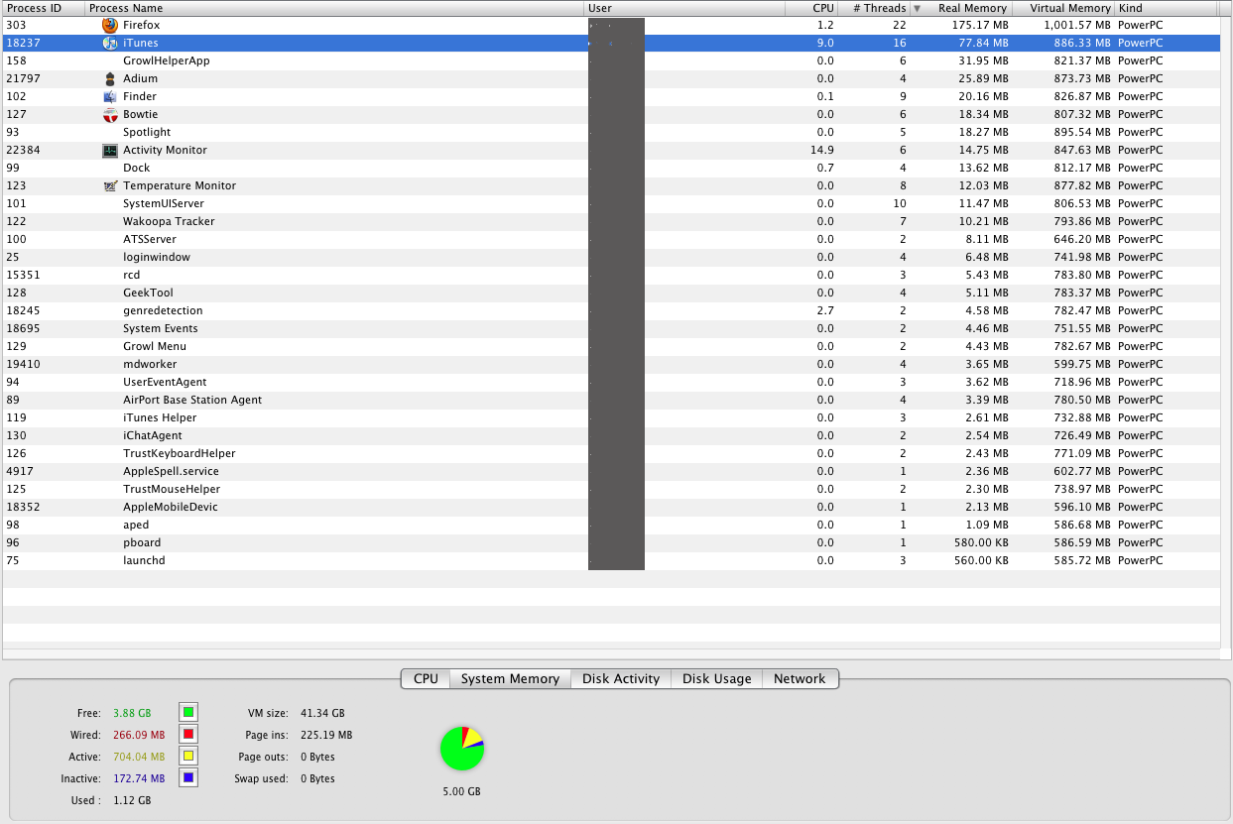Click the 3.88 GB Free memory value
Image resolution: width=1233 pixels, height=824 pixels.
tap(132, 713)
